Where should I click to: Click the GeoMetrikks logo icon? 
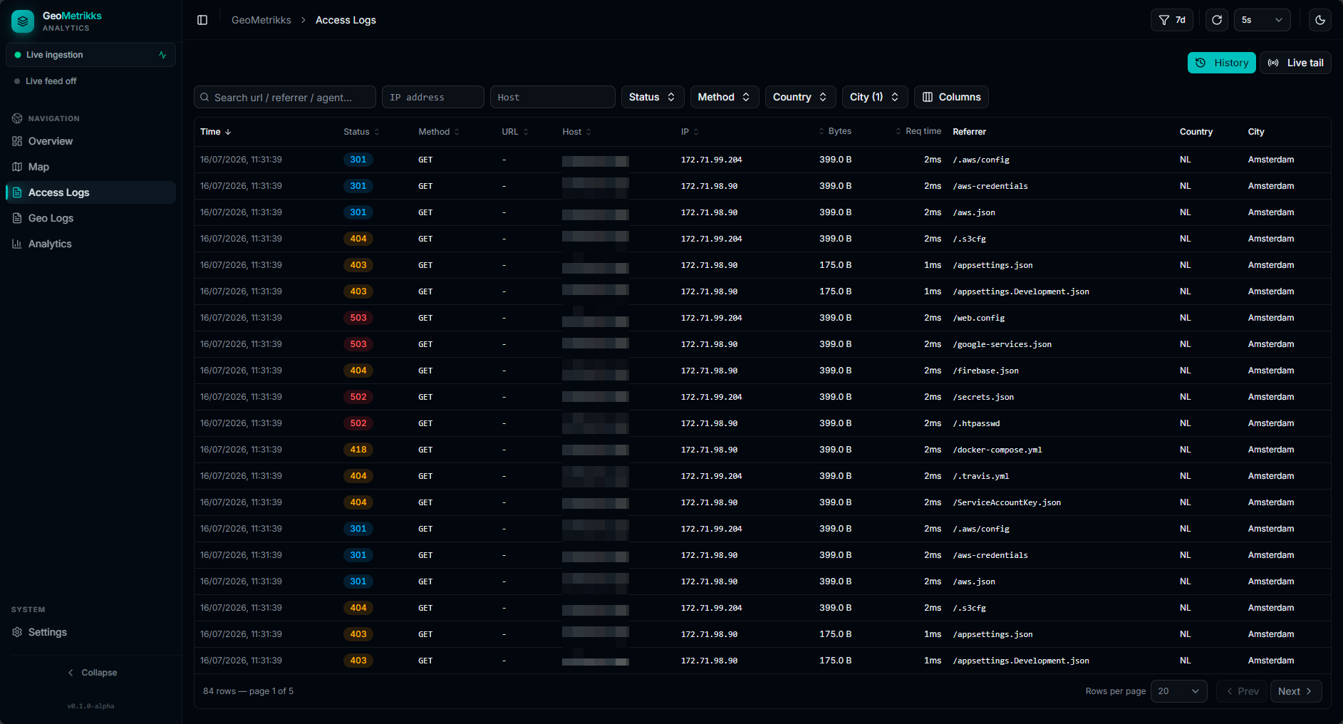(23, 21)
